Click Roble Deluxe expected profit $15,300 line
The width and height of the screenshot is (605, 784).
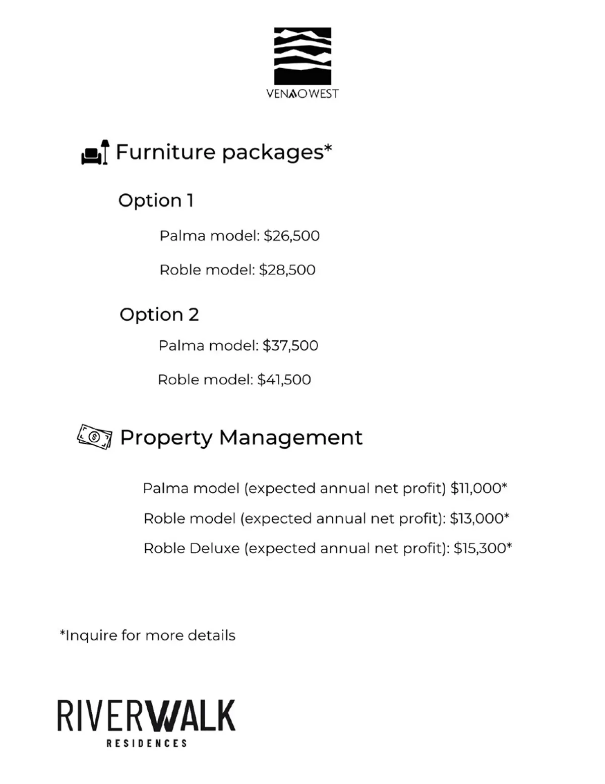point(328,548)
